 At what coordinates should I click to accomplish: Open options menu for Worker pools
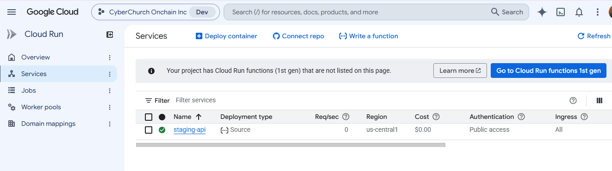(110, 107)
